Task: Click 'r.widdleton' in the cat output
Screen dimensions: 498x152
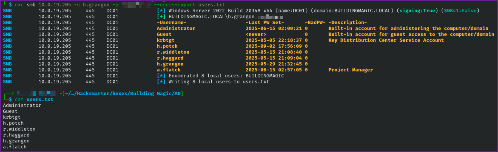Action: [19, 129]
